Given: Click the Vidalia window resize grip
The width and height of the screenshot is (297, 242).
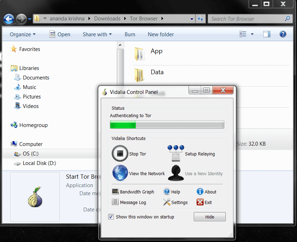Looking at the screenshot, I should click(x=230, y=235).
